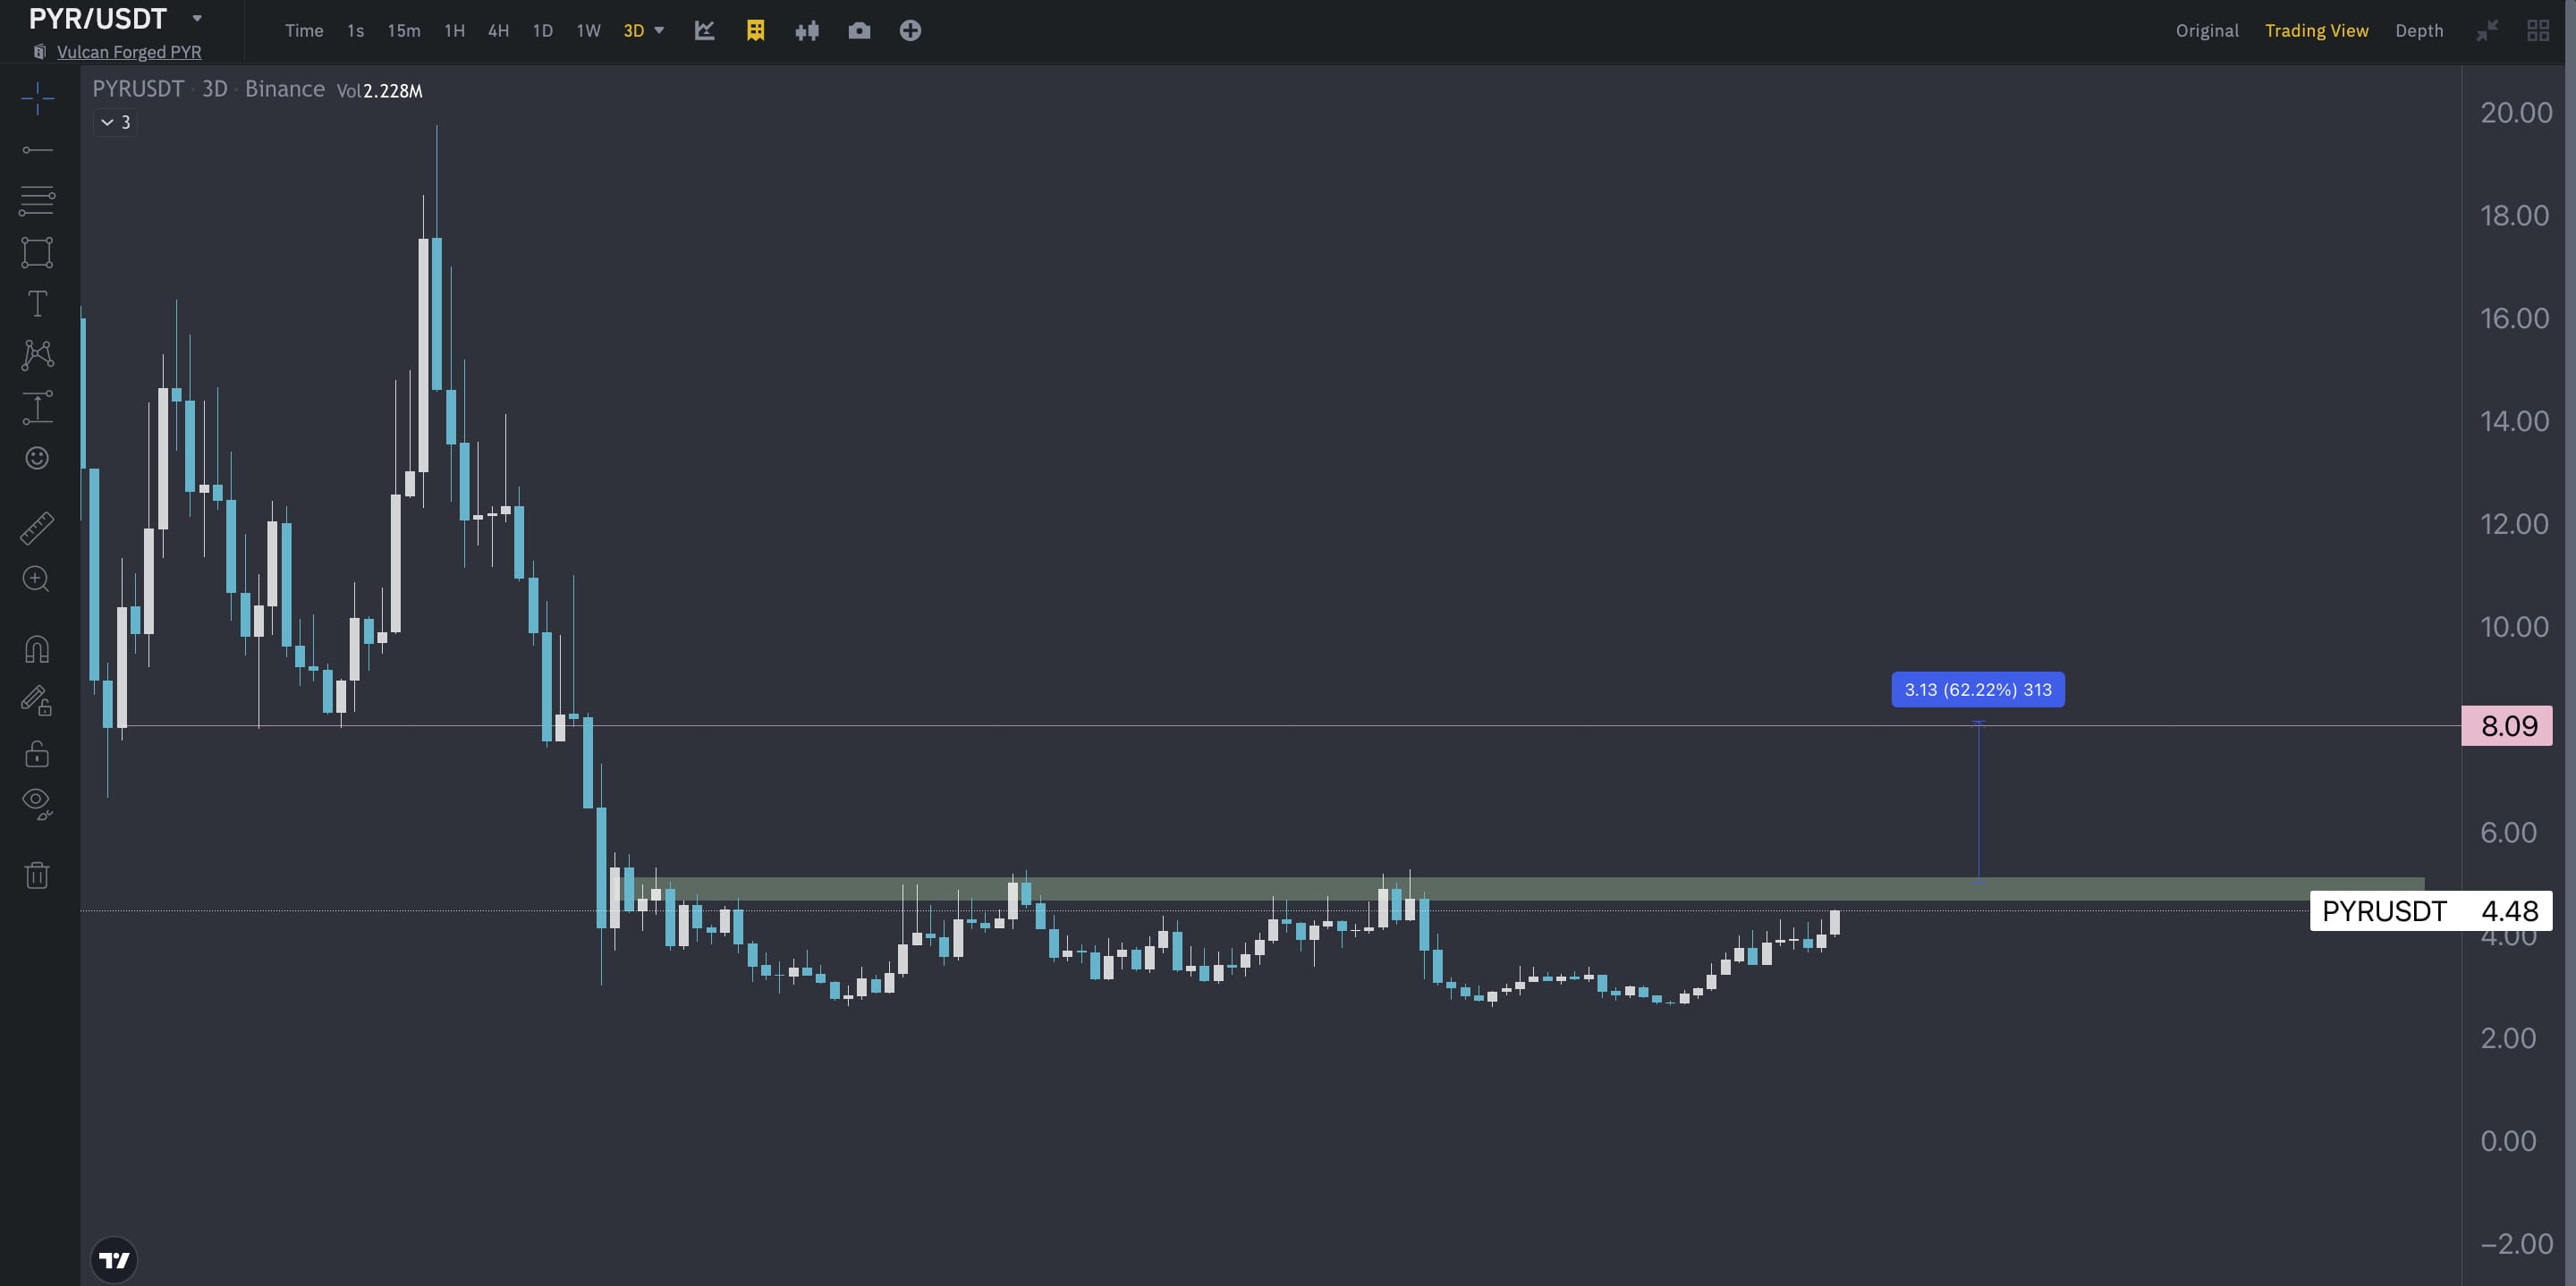Take a chart snapshot with camera icon

click(859, 31)
